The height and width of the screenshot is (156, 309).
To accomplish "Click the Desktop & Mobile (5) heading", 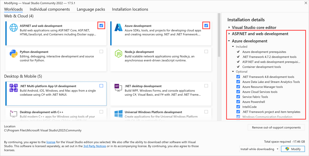I will [23, 76].
